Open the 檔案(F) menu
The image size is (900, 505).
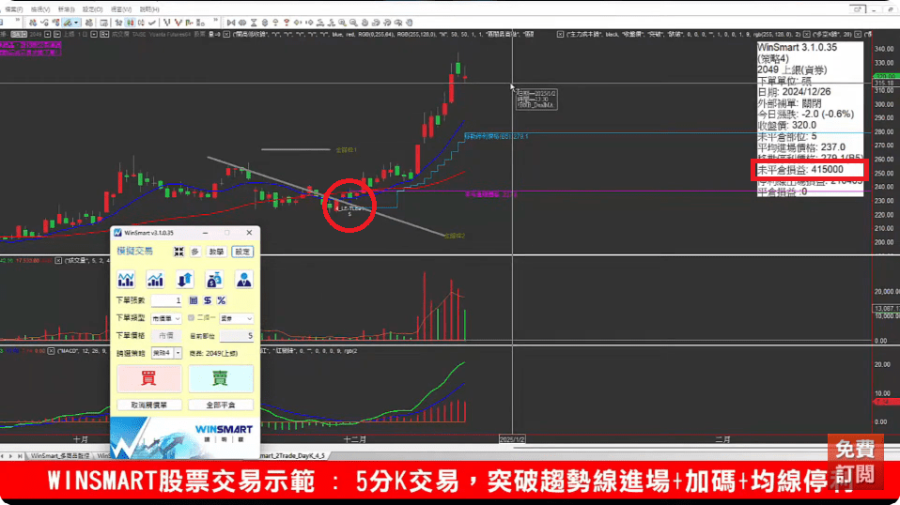coord(14,9)
